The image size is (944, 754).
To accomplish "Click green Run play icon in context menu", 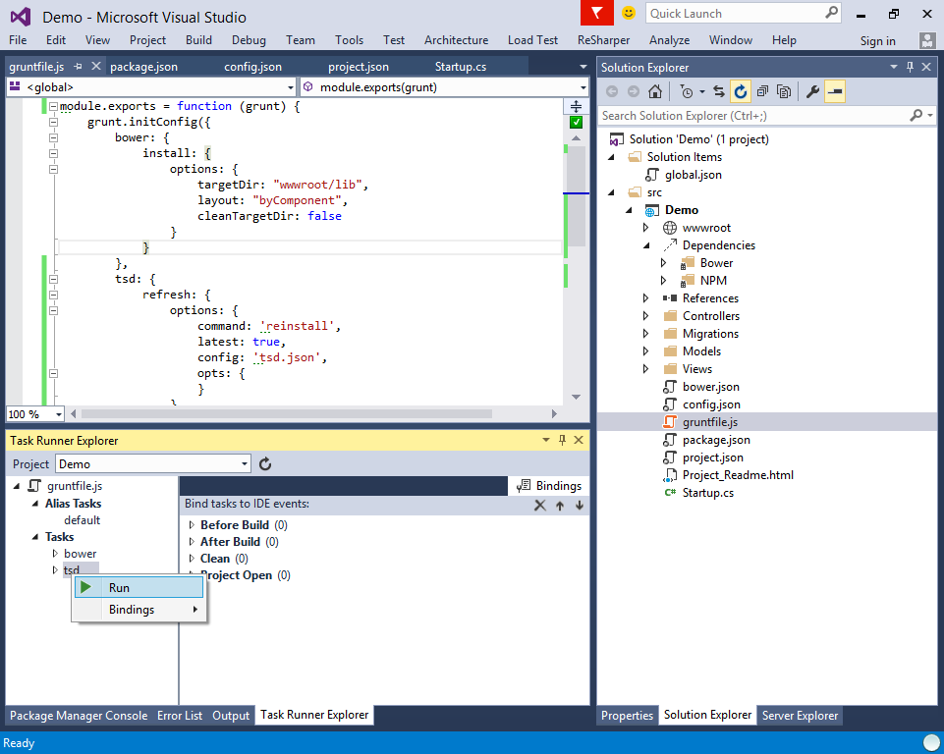I will coord(85,587).
